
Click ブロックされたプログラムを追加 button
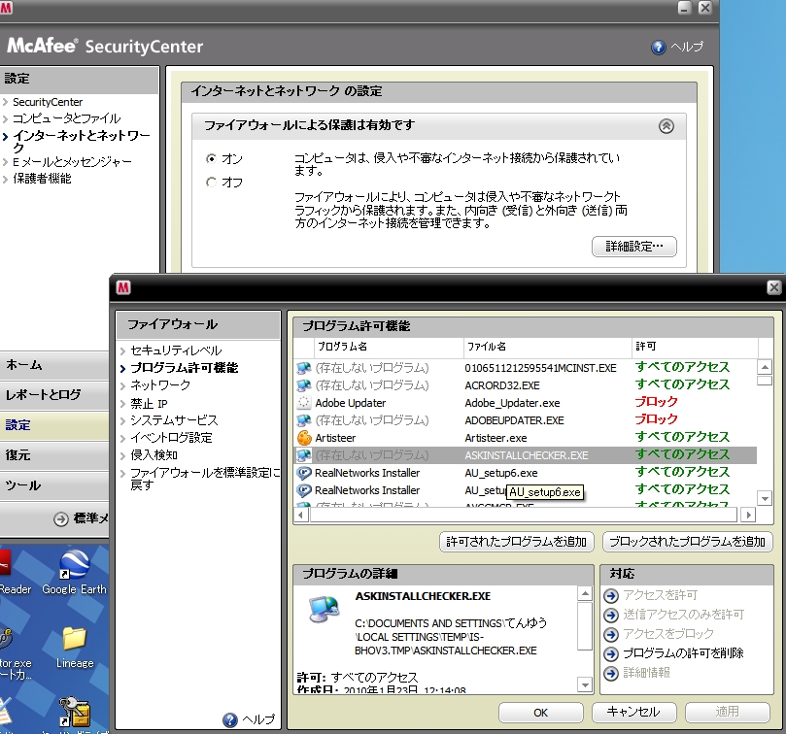[687, 542]
